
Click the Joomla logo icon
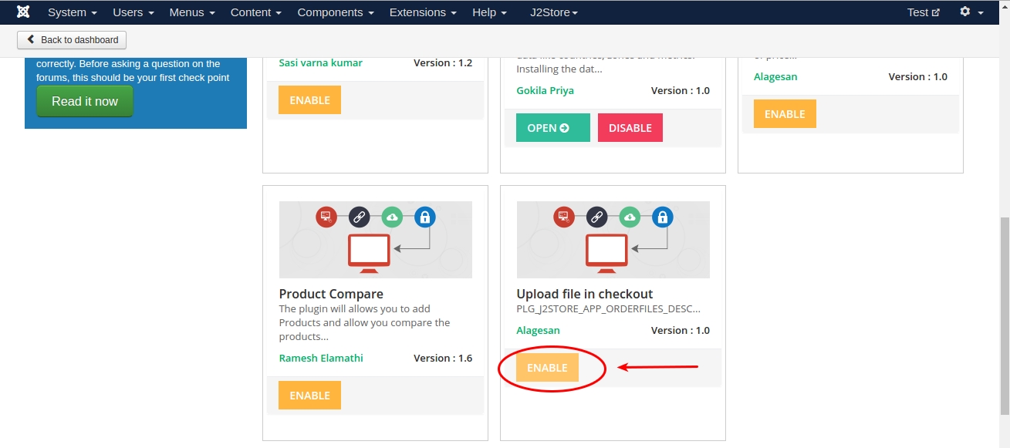(23, 12)
